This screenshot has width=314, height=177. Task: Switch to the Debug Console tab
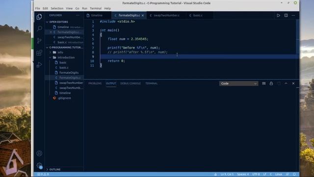(131, 84)
